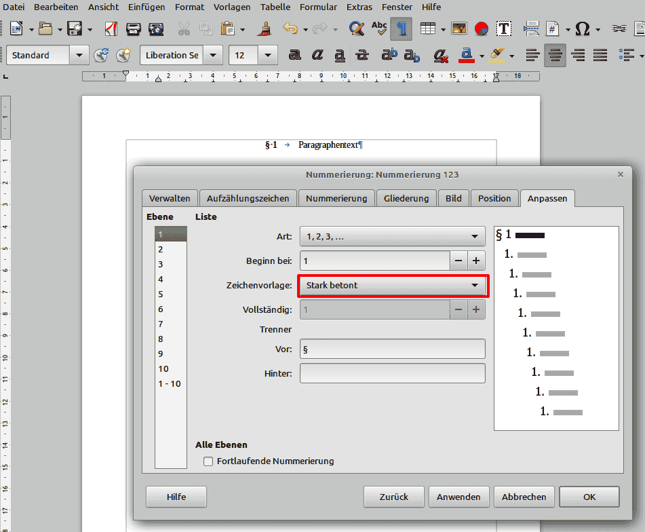Insert a hyperlink
This screenshot has width=645, height=532.
click(x=619, y=28)
